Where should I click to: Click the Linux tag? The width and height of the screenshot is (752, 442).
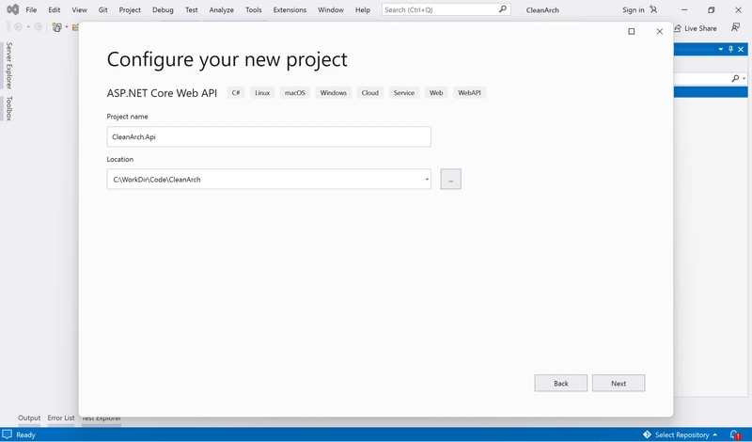click(262, 92)
